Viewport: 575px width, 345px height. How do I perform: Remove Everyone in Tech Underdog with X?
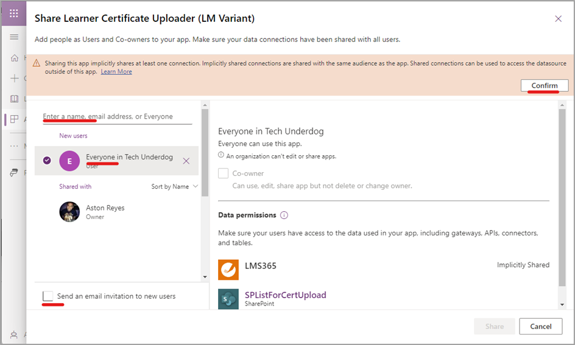coord(186,161)
